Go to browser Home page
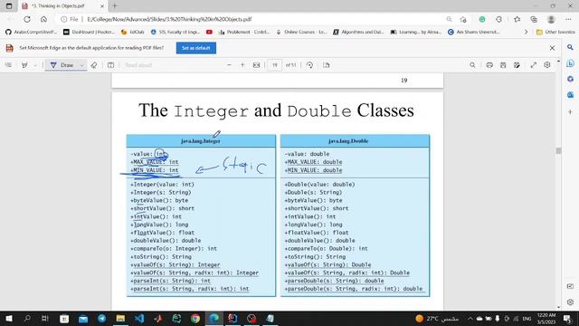This screenshot has height=326, width=579. (x=43, y=19)
